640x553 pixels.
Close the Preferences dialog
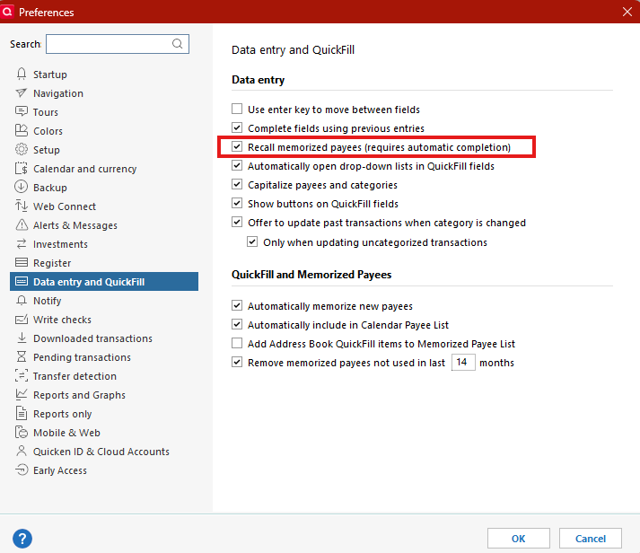click(x=627, y=12)
